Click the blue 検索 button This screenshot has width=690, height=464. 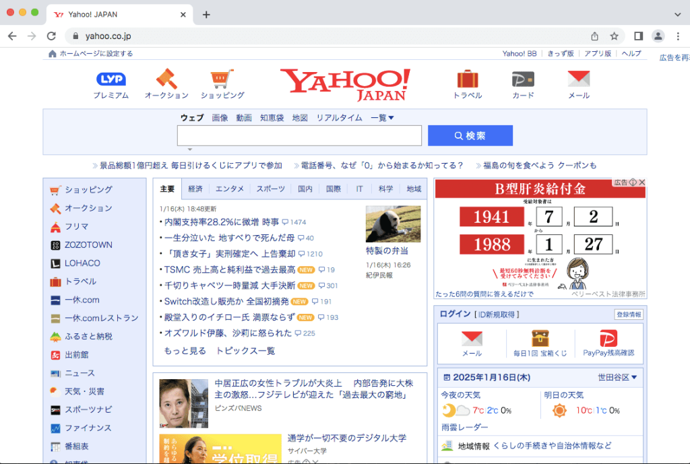point(470,135)
